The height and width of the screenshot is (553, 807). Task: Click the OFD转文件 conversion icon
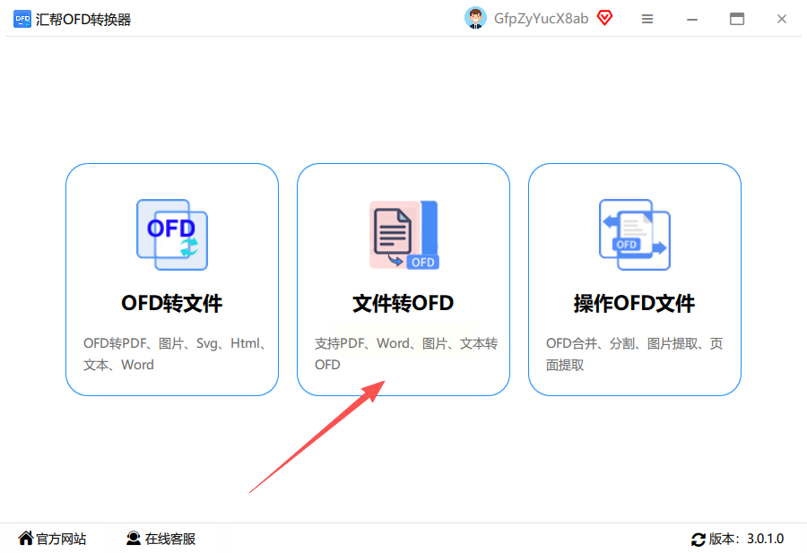pyautogui.click(x=172, y=235)
